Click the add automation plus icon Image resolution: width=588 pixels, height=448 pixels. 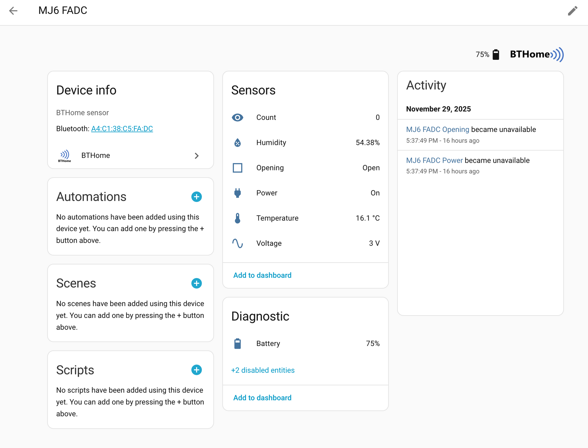tap(196, 197)
